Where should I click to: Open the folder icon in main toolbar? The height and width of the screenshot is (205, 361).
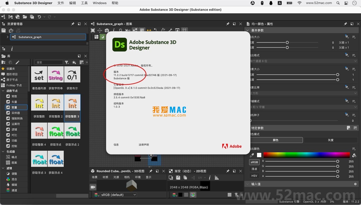coord(25,17)
